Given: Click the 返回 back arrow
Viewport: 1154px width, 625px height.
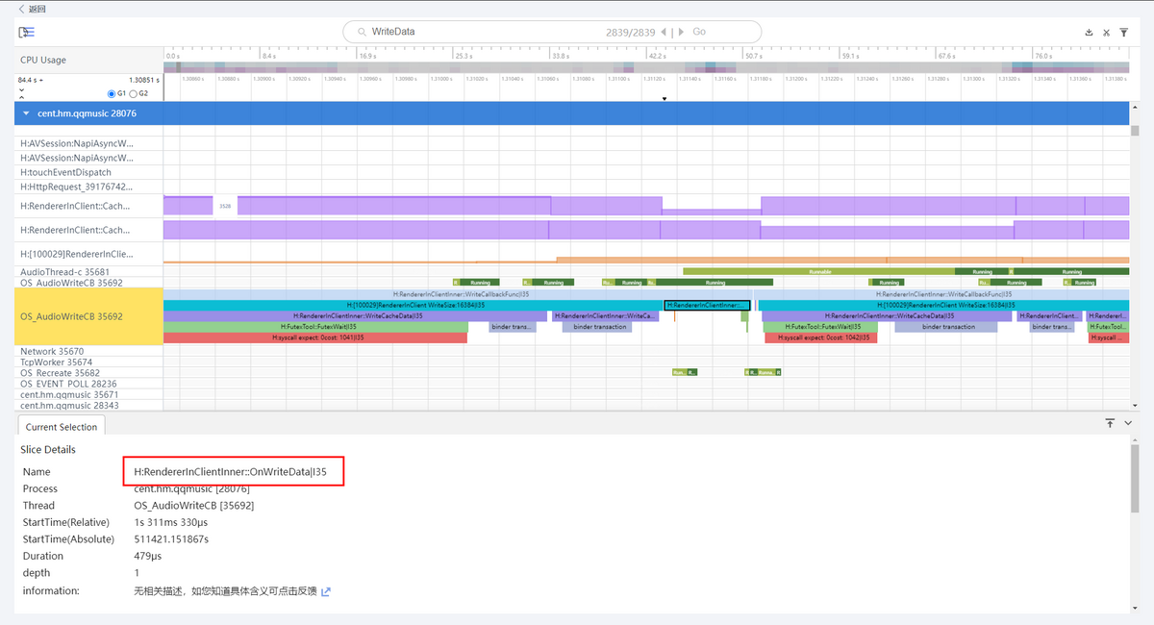Looking at the screenshot, I should pos(22,9).
